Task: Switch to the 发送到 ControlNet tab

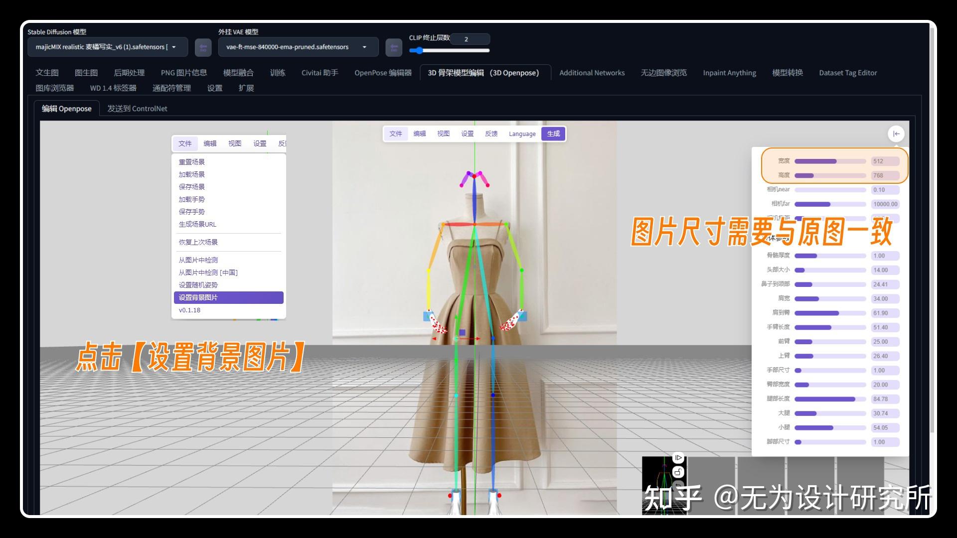Action: (137, 108)
